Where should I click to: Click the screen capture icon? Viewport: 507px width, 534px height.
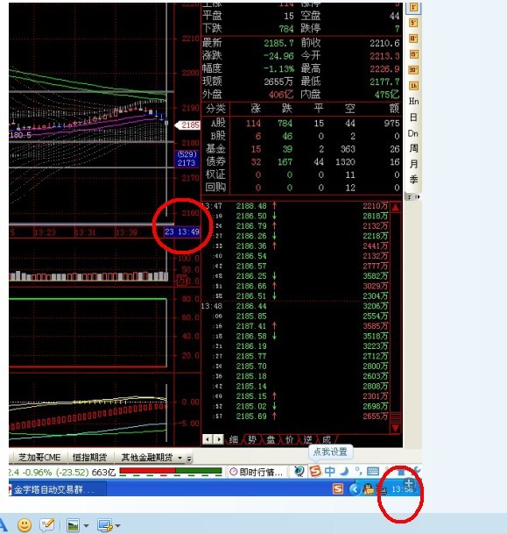[x=105, y=525]
